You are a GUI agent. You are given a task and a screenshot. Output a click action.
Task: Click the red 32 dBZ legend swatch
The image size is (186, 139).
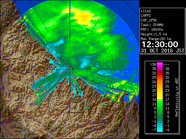point(160,73)
